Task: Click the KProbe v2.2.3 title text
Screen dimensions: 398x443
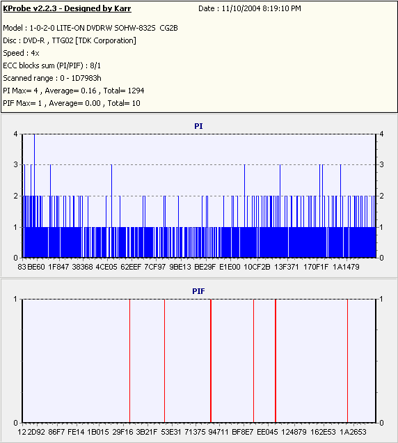Action: pos(67,8)
